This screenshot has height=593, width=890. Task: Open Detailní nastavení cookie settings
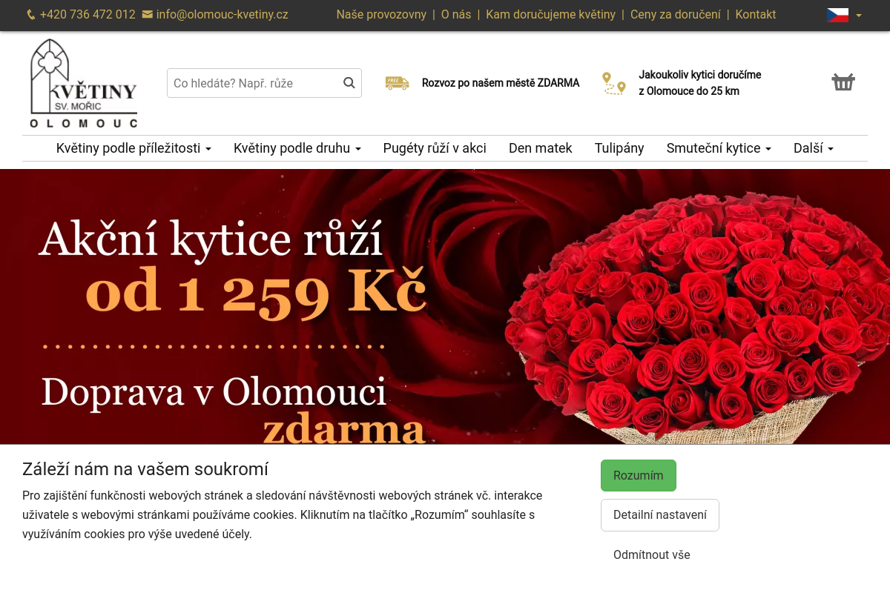[x=659, y=515]
